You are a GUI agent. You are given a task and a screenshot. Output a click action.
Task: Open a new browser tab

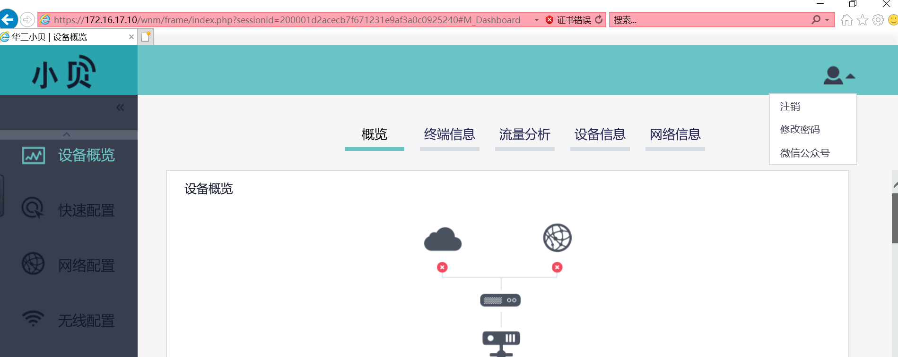[146, 37]
